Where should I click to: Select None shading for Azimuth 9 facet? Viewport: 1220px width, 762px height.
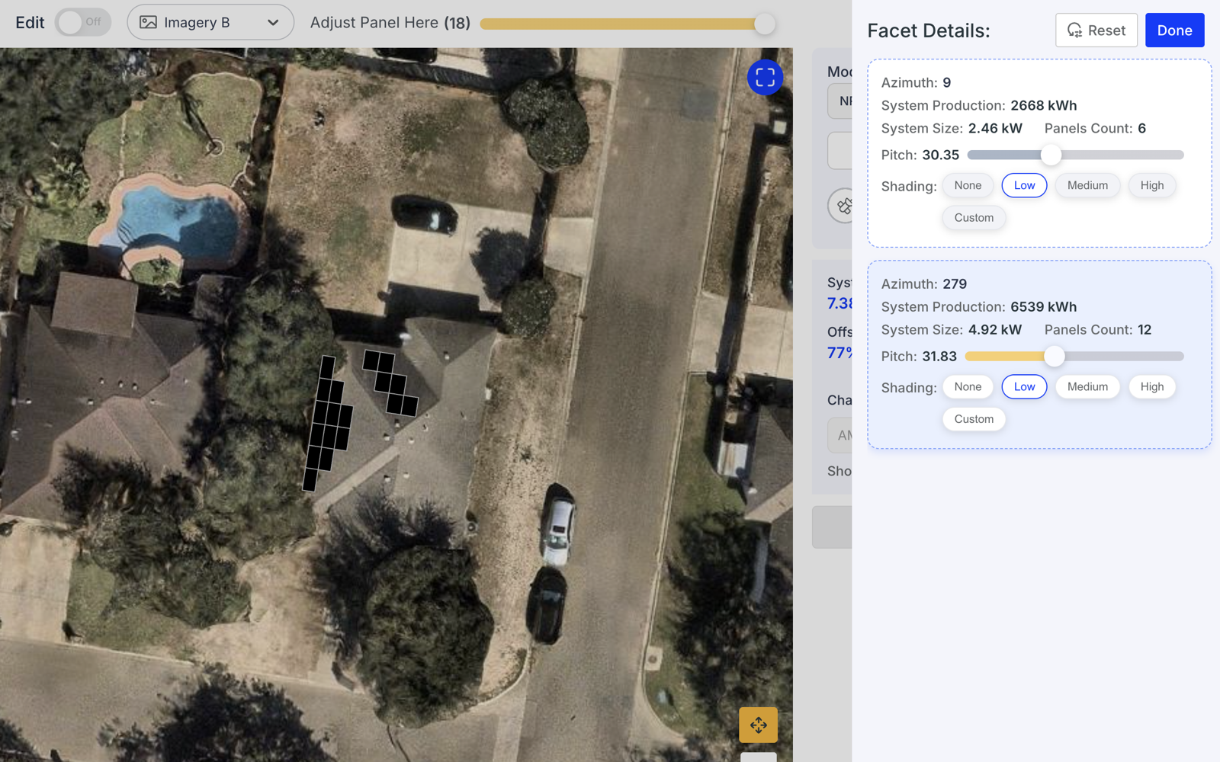pyautogui.click(x=968, y=185)
